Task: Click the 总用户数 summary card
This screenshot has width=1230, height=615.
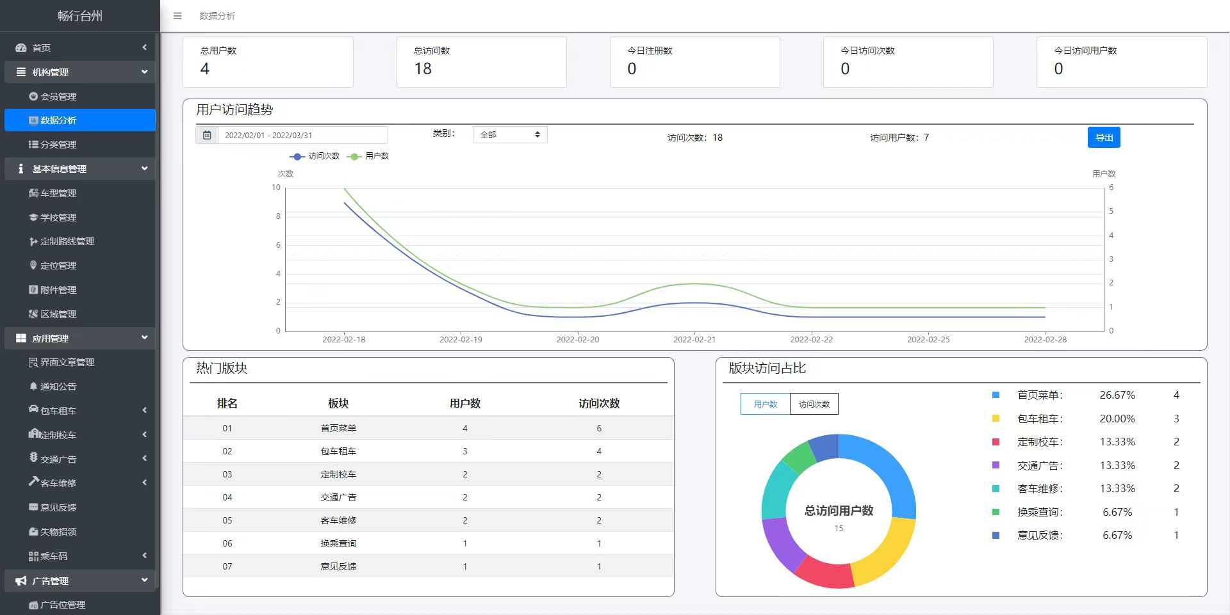Action: [268, 62]
